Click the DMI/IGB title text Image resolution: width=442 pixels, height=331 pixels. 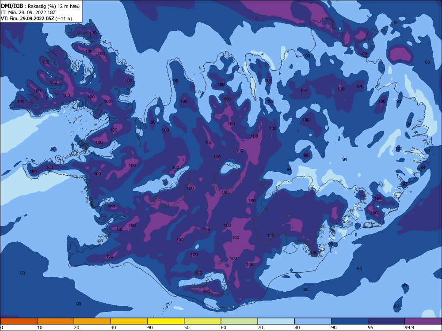12,6
